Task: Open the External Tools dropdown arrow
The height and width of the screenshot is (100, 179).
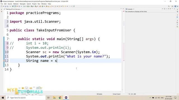Action: pyautogui.click(x=38, y=6)
